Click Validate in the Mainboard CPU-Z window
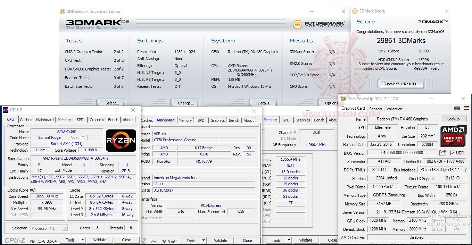 (221, 240)
